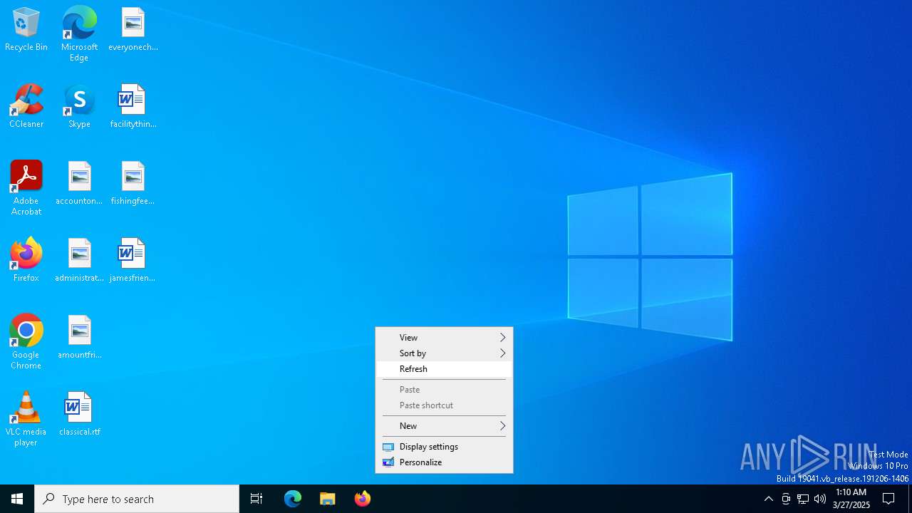Select the Recycle Bin desktop icon
This screenshot has width=912, height=513.
tap(26, 30)
